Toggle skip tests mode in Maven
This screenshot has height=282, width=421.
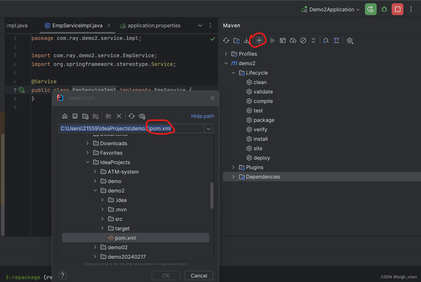click(303, 40)
